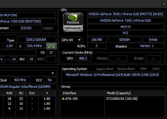Click the 256 MB video memory value

[97, 40]
